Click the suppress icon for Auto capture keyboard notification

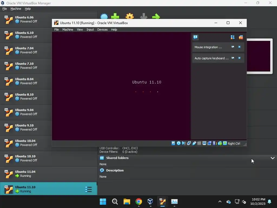click(x=233, y=58)
